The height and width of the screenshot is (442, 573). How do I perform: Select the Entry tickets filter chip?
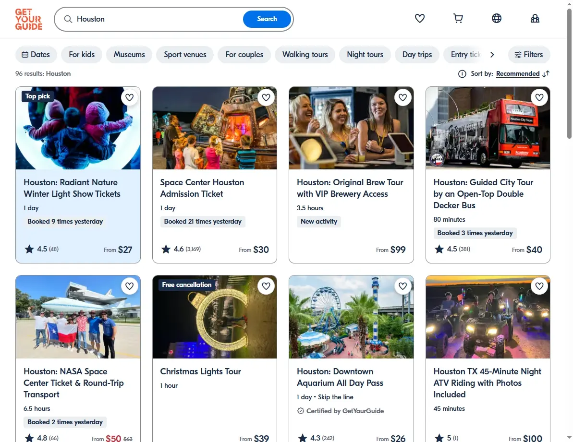click(464, 54)
